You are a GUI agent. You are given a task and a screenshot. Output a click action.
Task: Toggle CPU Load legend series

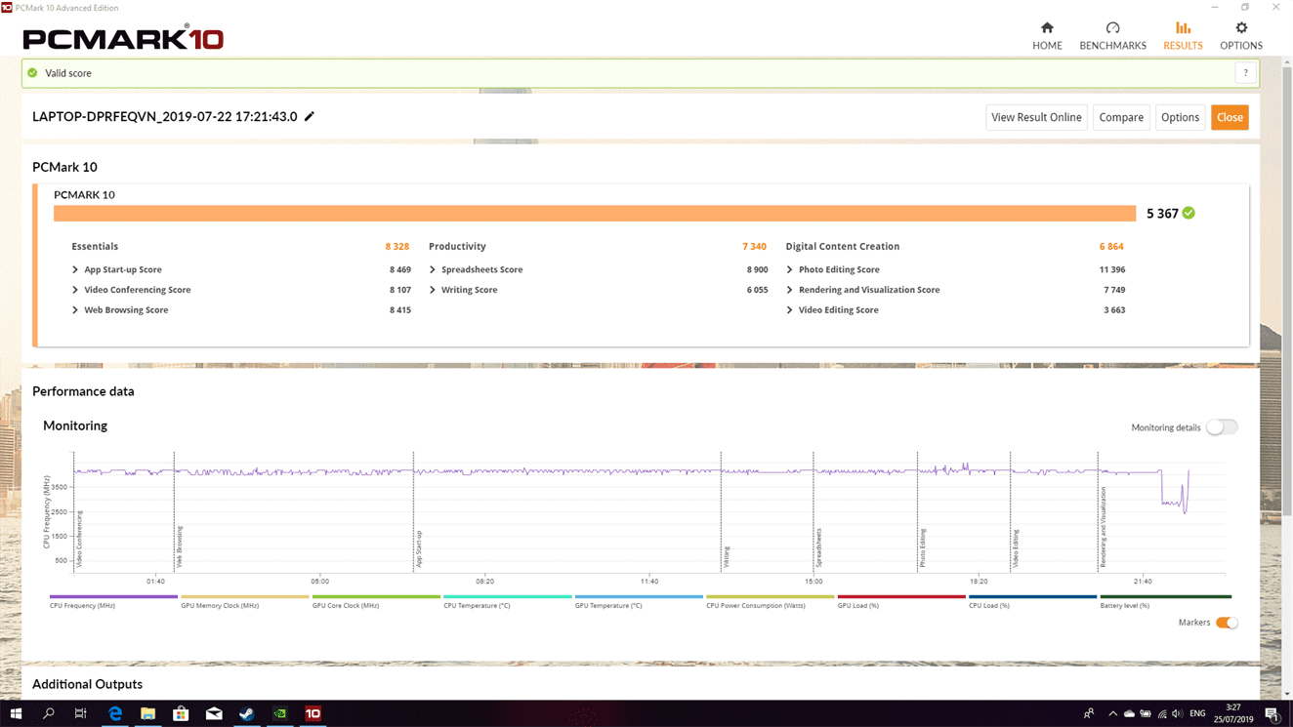click(1032, 601)
